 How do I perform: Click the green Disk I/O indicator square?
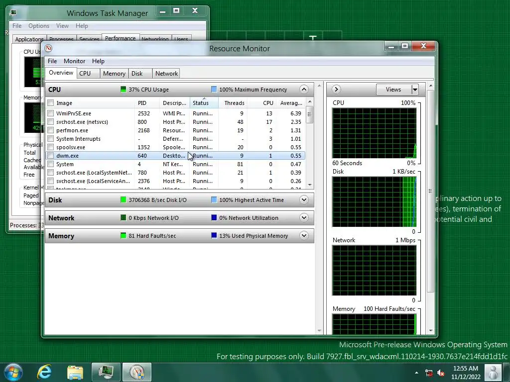pos(124,200)
